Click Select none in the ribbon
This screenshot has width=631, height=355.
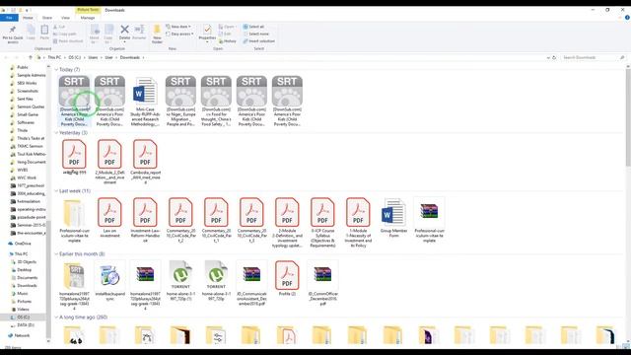tap(256, 34)
